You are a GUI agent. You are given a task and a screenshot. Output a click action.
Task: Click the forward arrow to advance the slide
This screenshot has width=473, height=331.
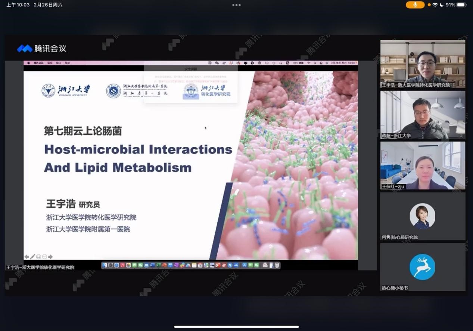50,257
